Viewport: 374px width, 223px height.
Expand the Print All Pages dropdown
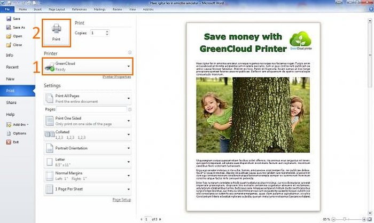[x=88, y=98]
